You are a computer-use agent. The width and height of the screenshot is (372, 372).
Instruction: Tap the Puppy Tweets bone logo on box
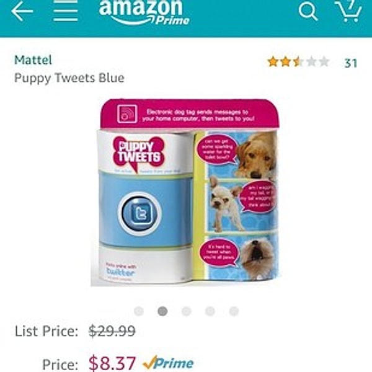pos(139,153)
